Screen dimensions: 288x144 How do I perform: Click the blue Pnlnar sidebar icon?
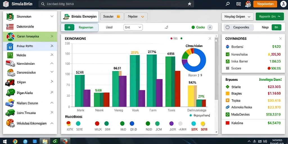click(10, 46)
